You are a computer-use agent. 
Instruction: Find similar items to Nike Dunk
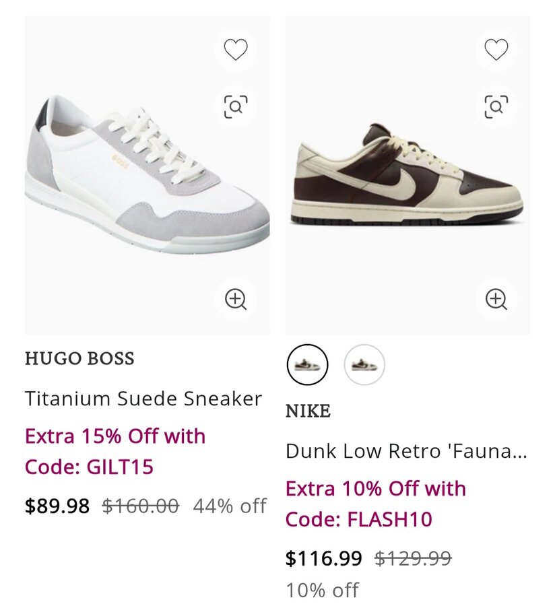(496, 106)
